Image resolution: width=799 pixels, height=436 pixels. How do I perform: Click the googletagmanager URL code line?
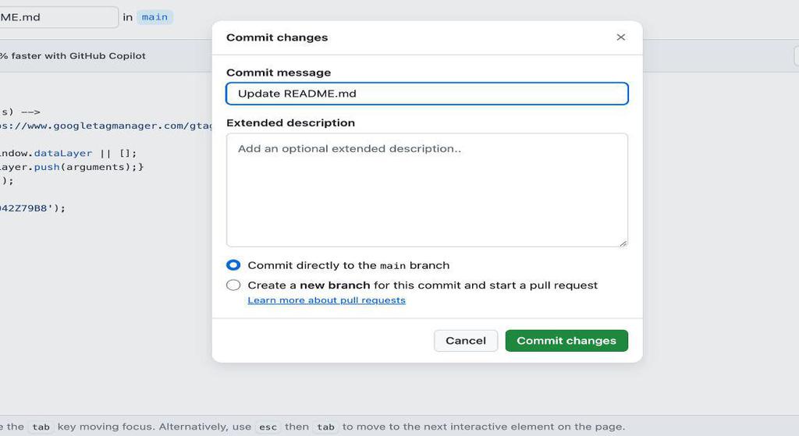point(105,126)
